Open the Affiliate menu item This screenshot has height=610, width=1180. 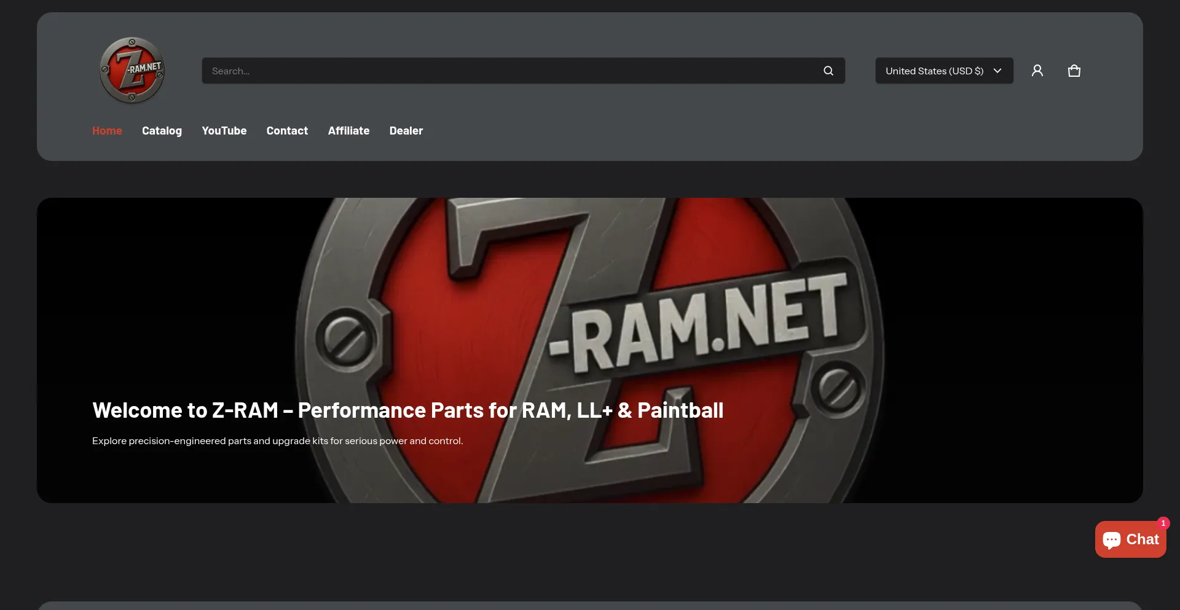coord(348,131)
